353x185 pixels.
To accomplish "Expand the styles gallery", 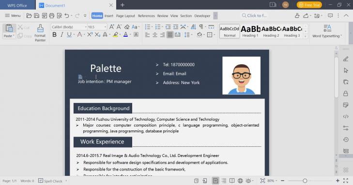I will point(306,37).
